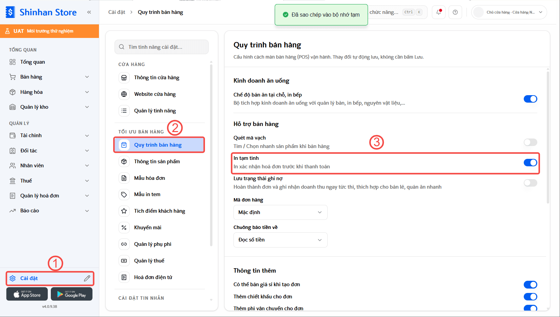This screenshot has height=317, width=560.
Task: Open Nhân viên in the sidebar
Action: [x=49, y=166]
